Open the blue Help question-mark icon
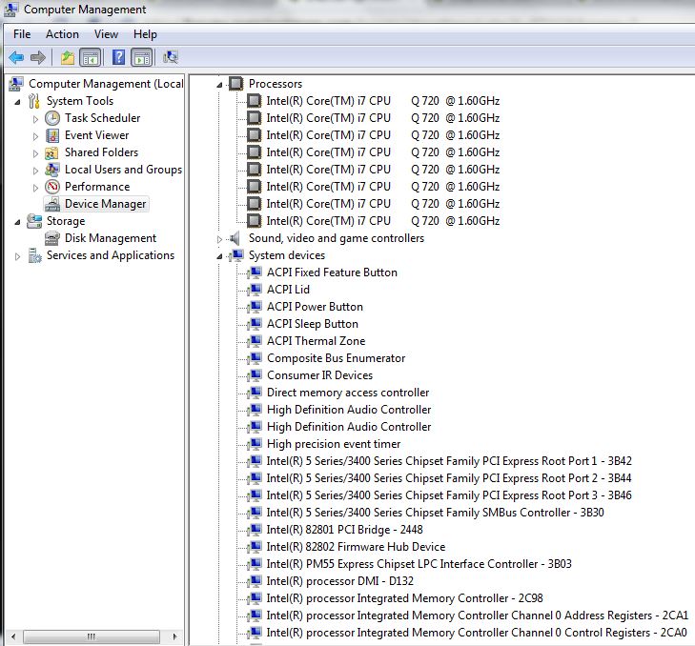The height and width of the screenshot is (646, 695). [x=119, y=57]
